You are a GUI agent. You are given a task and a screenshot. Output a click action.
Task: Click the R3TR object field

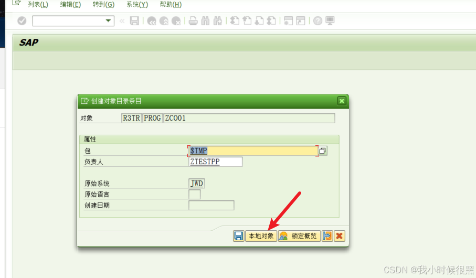pos(131,118)
